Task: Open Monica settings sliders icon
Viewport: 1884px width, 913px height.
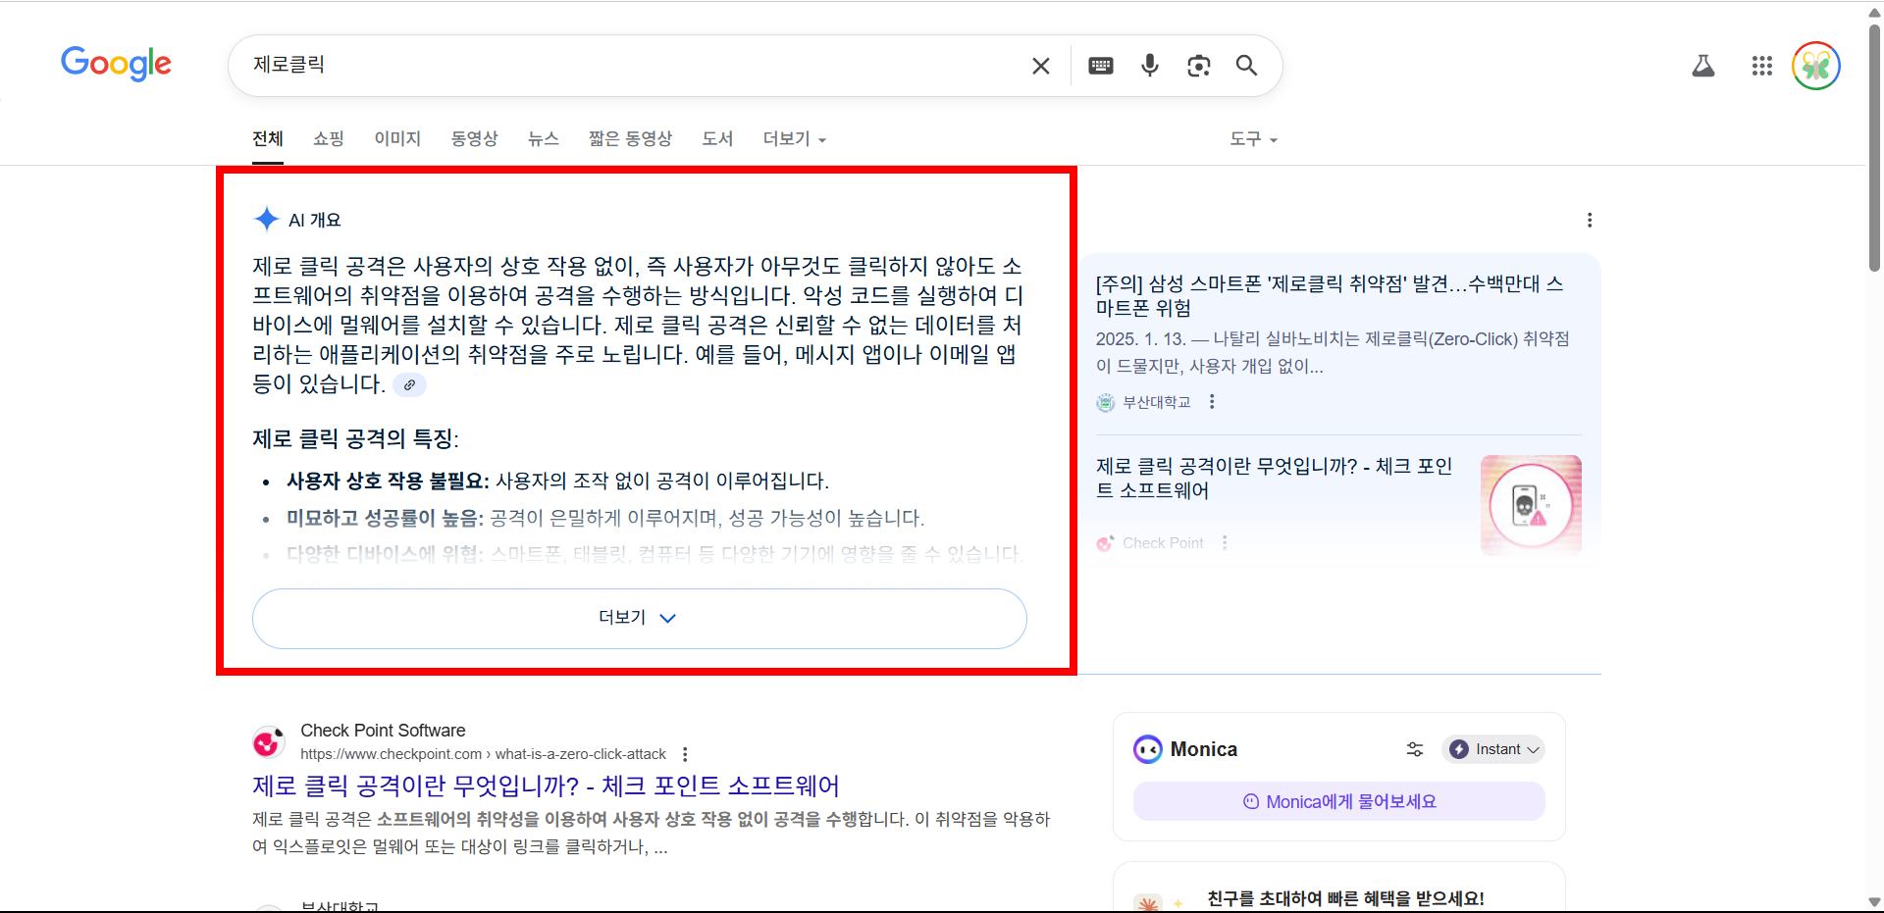Action: (x=1415, y=749)
